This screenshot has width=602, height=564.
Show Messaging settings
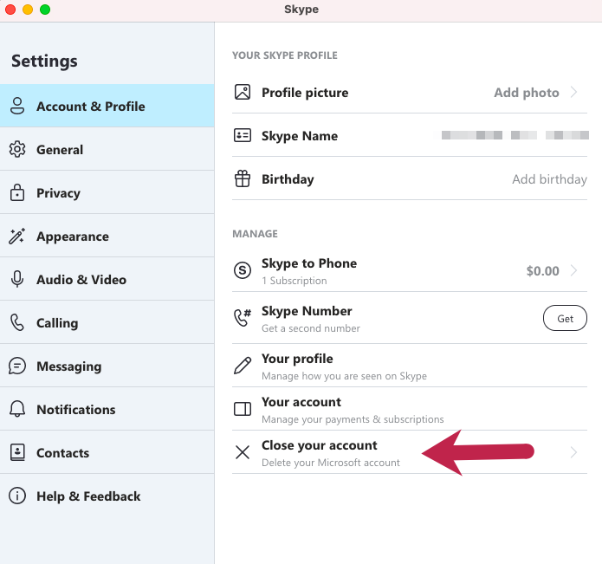pyautogui.click(x=107, y=366)
